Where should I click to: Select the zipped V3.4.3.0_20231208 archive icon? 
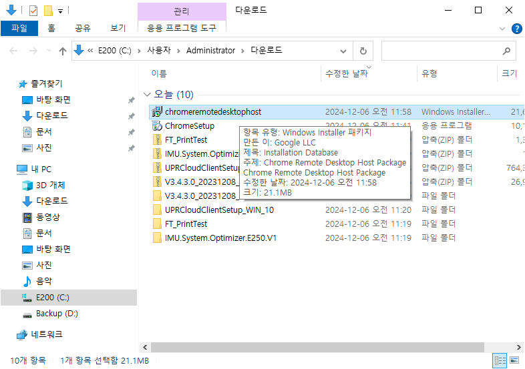pos(157,182)
